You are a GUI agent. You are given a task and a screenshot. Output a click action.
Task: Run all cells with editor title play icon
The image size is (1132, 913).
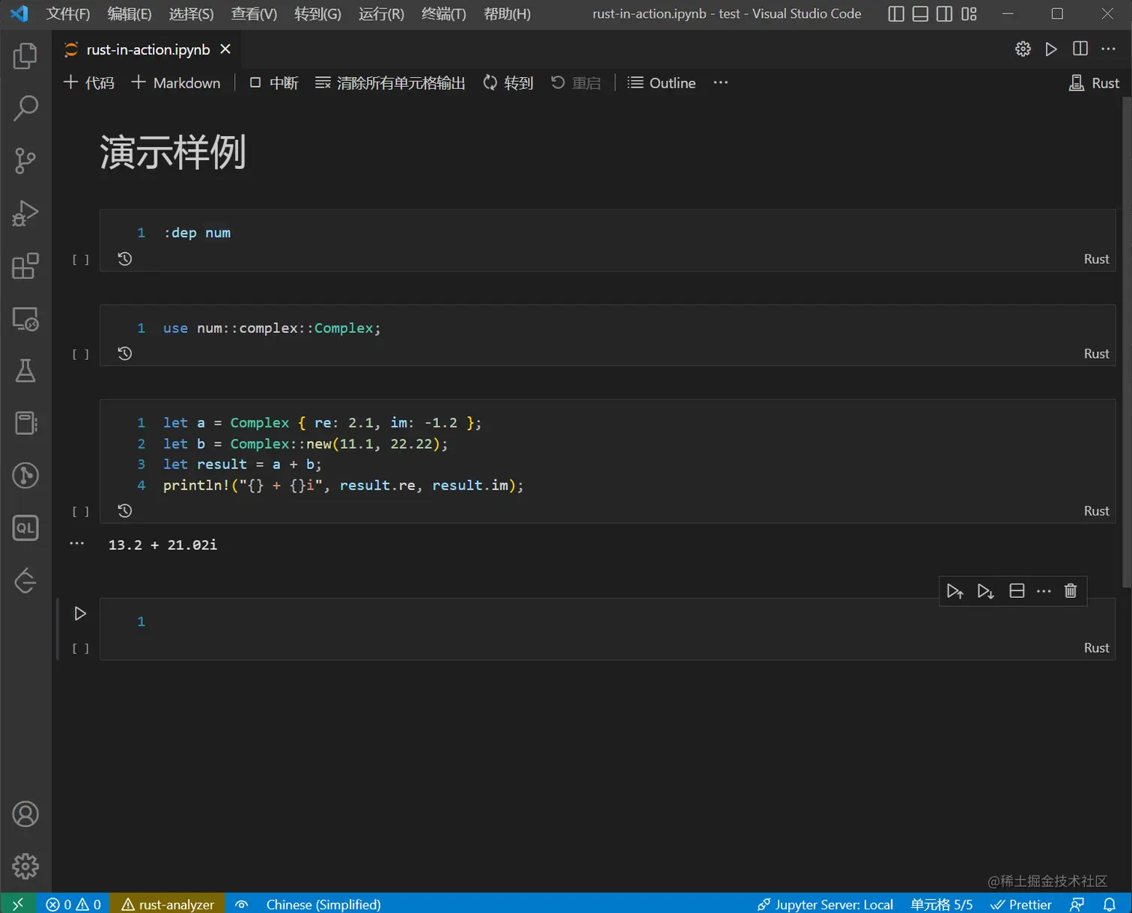[1051, 49]
